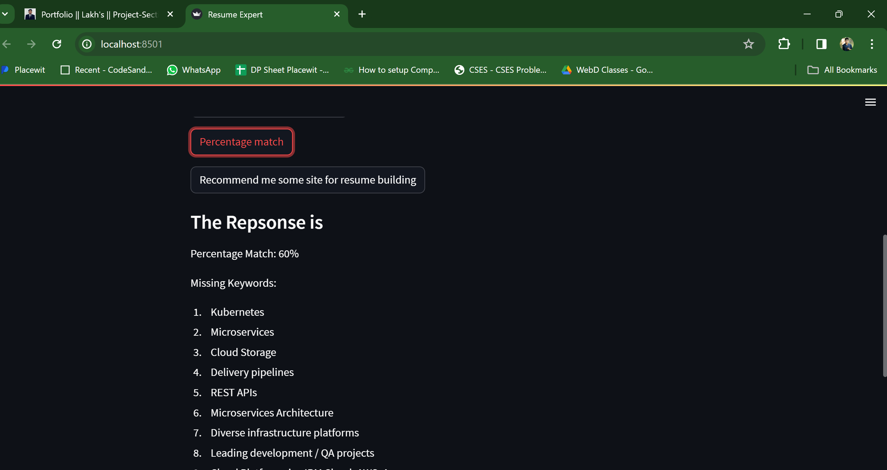Open the Streamlit hamburger menu
887x470 pixels.
coord(870,102)
